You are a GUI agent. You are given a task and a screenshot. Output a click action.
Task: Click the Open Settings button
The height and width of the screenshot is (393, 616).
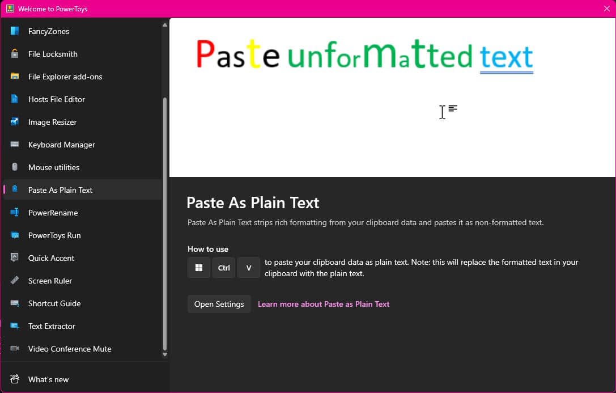(219, 304)
